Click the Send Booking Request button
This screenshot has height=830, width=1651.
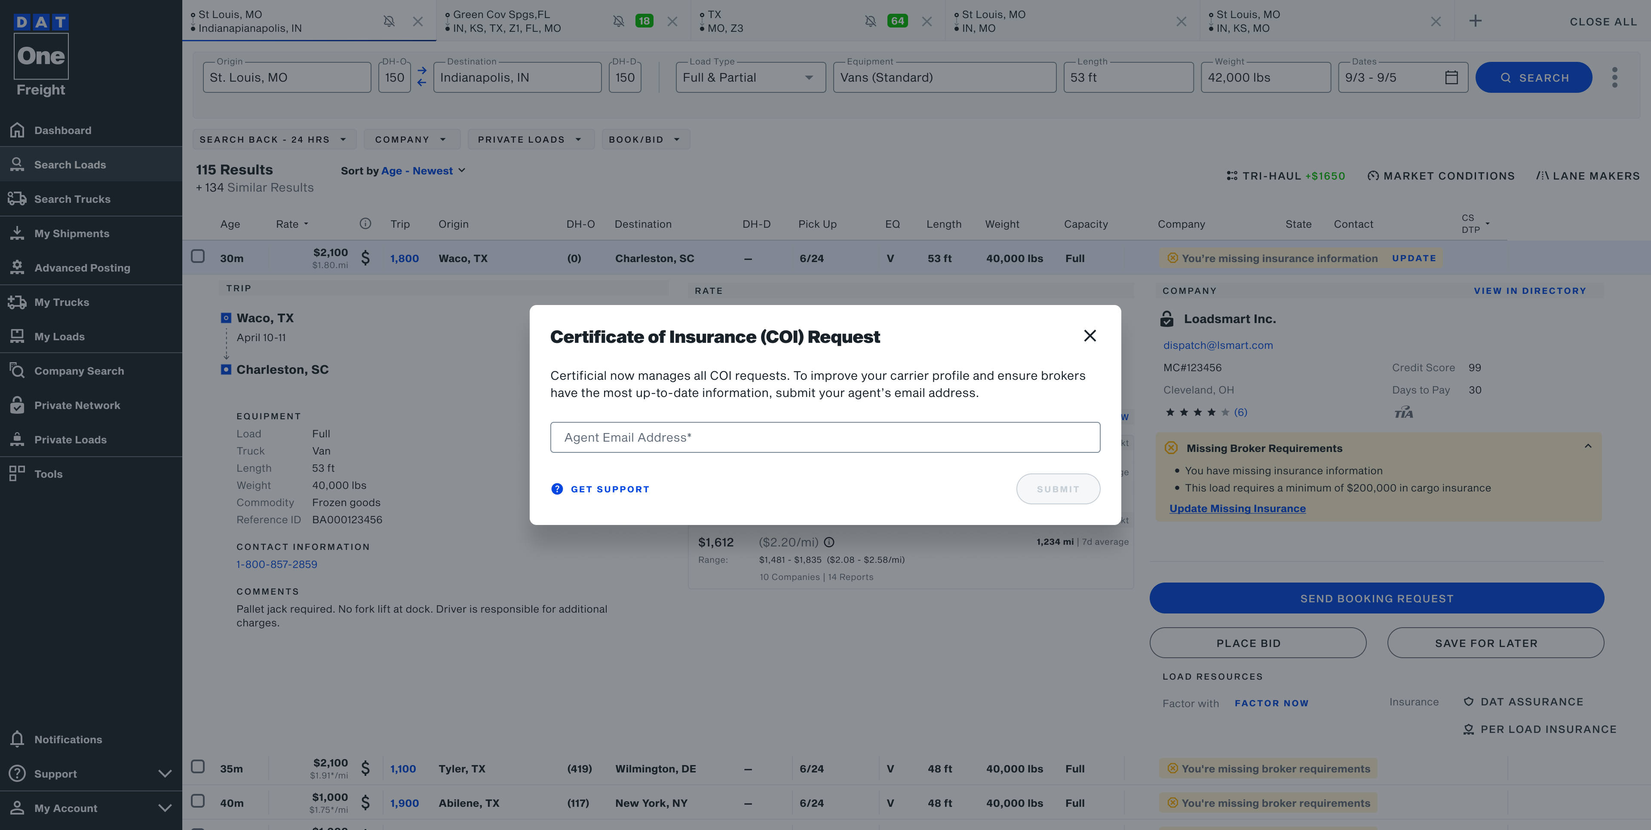(1376, 598)
